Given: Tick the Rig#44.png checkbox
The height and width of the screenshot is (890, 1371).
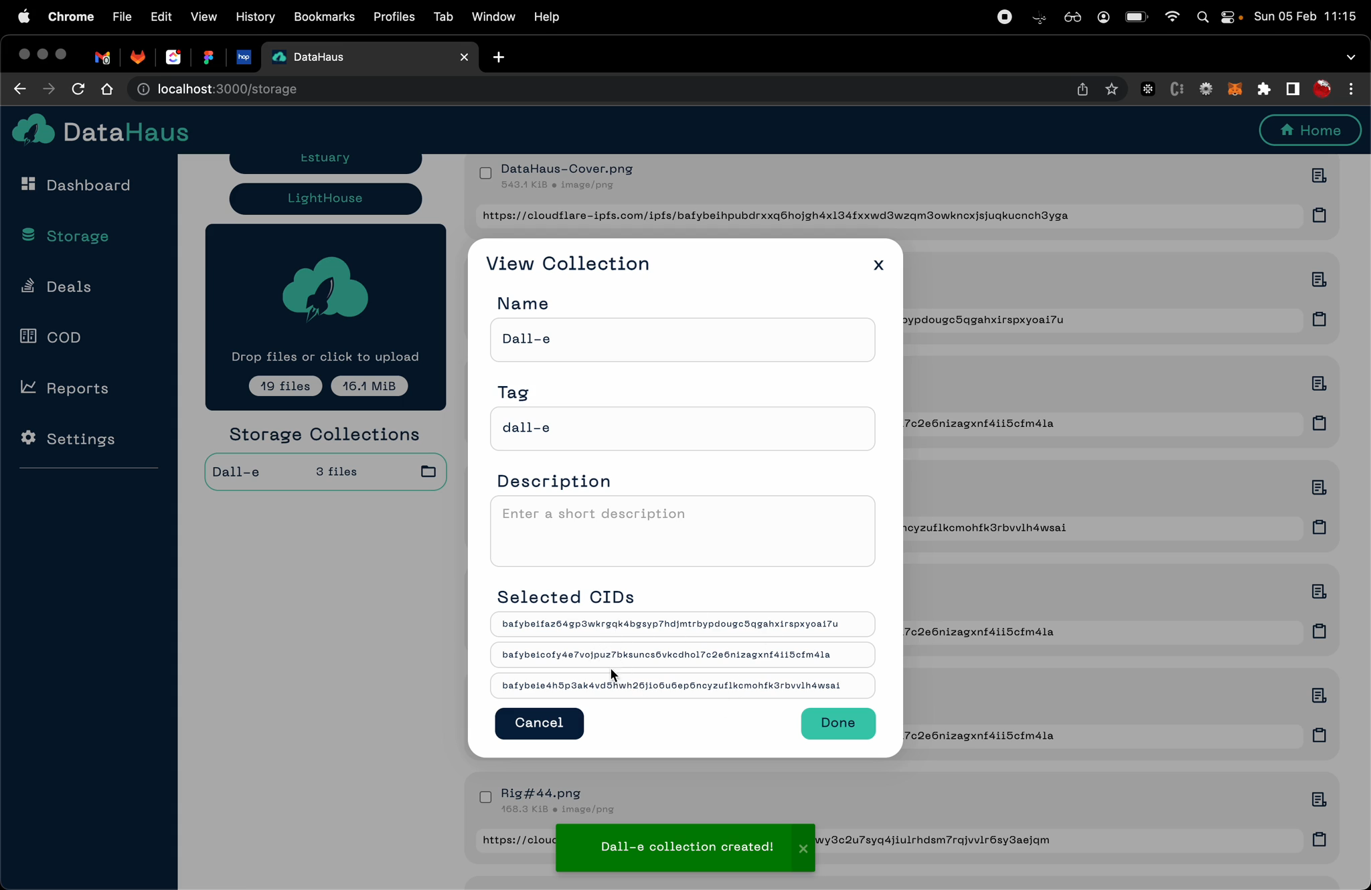Looking at the screenshot, I should click(x=485, y=797).
